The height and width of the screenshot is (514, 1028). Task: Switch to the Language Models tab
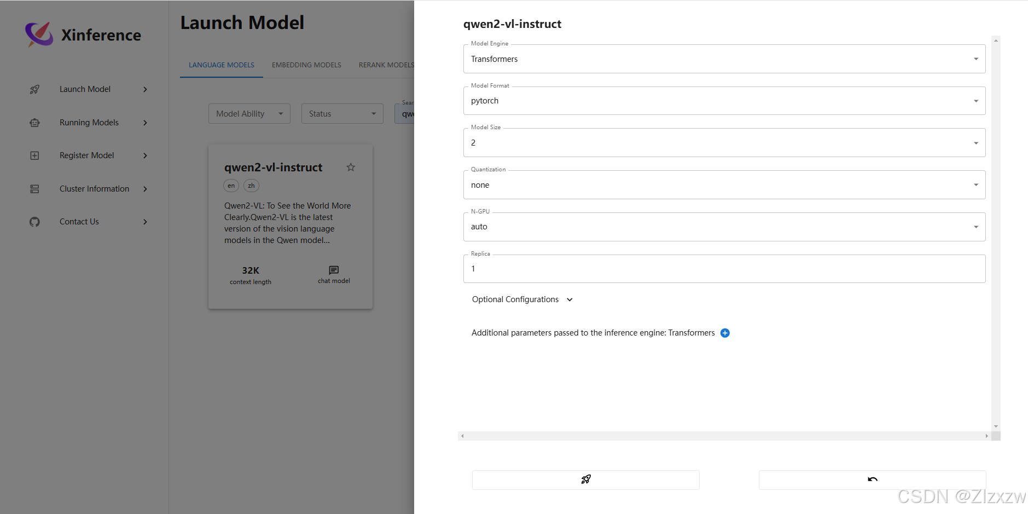pos(222,65)
